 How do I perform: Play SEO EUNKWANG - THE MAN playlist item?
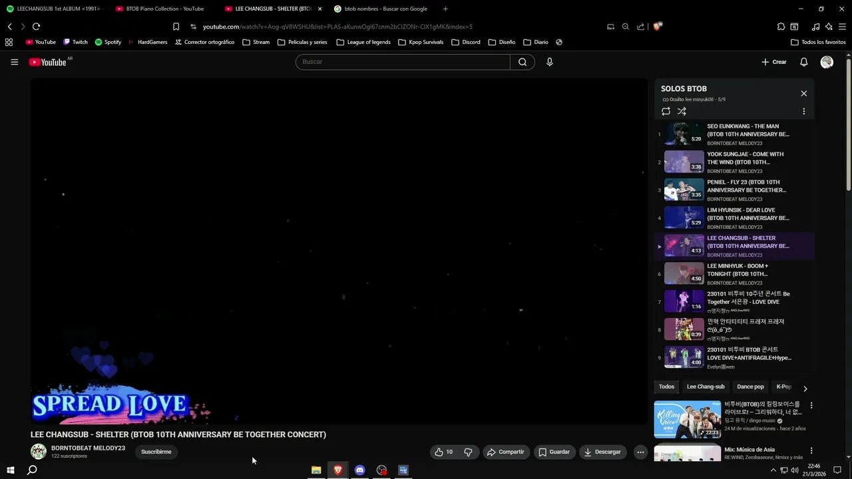tap(734, 134)
